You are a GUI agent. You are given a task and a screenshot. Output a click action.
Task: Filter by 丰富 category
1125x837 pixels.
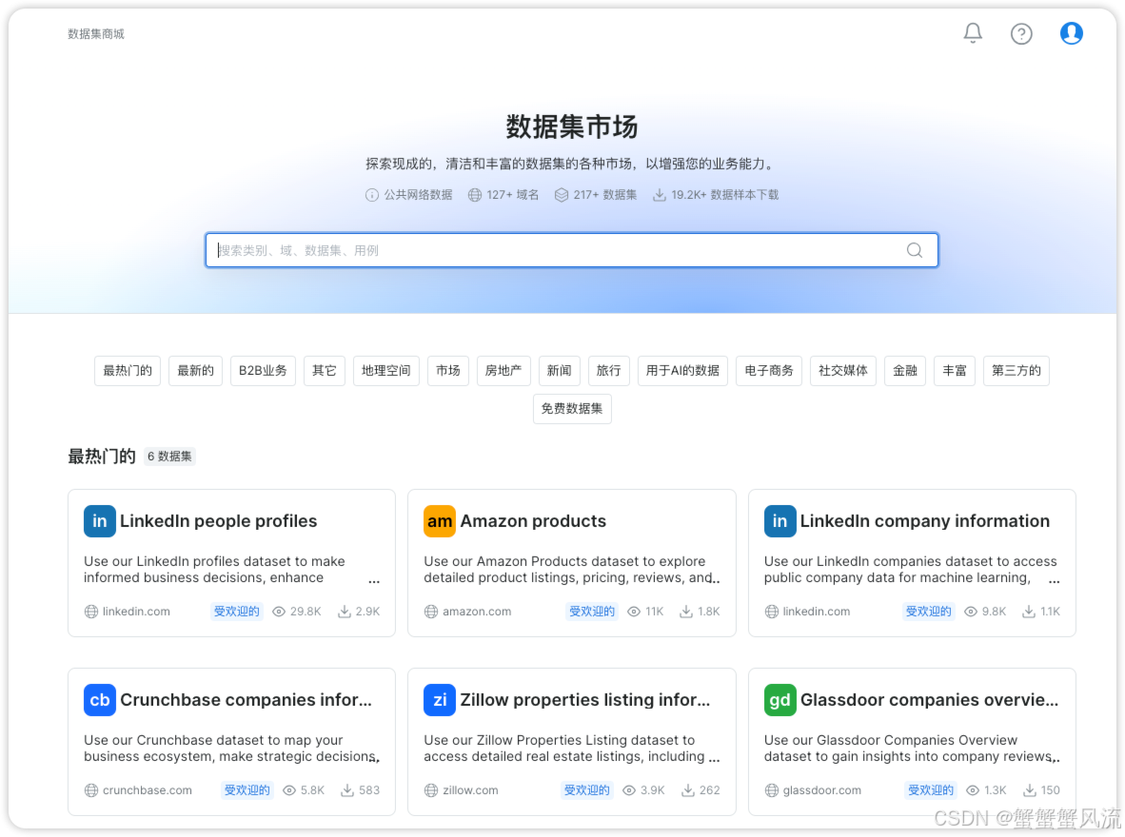[955, 371]
